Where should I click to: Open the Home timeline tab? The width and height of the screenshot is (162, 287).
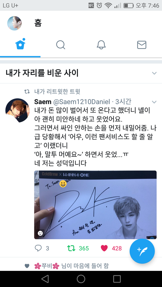click(x=20, y=45)
